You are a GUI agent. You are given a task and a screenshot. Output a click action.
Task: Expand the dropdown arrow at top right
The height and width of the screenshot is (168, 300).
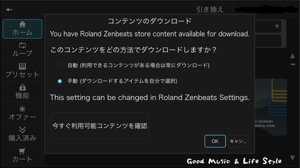pyautogui.click(x=277, y=27)
